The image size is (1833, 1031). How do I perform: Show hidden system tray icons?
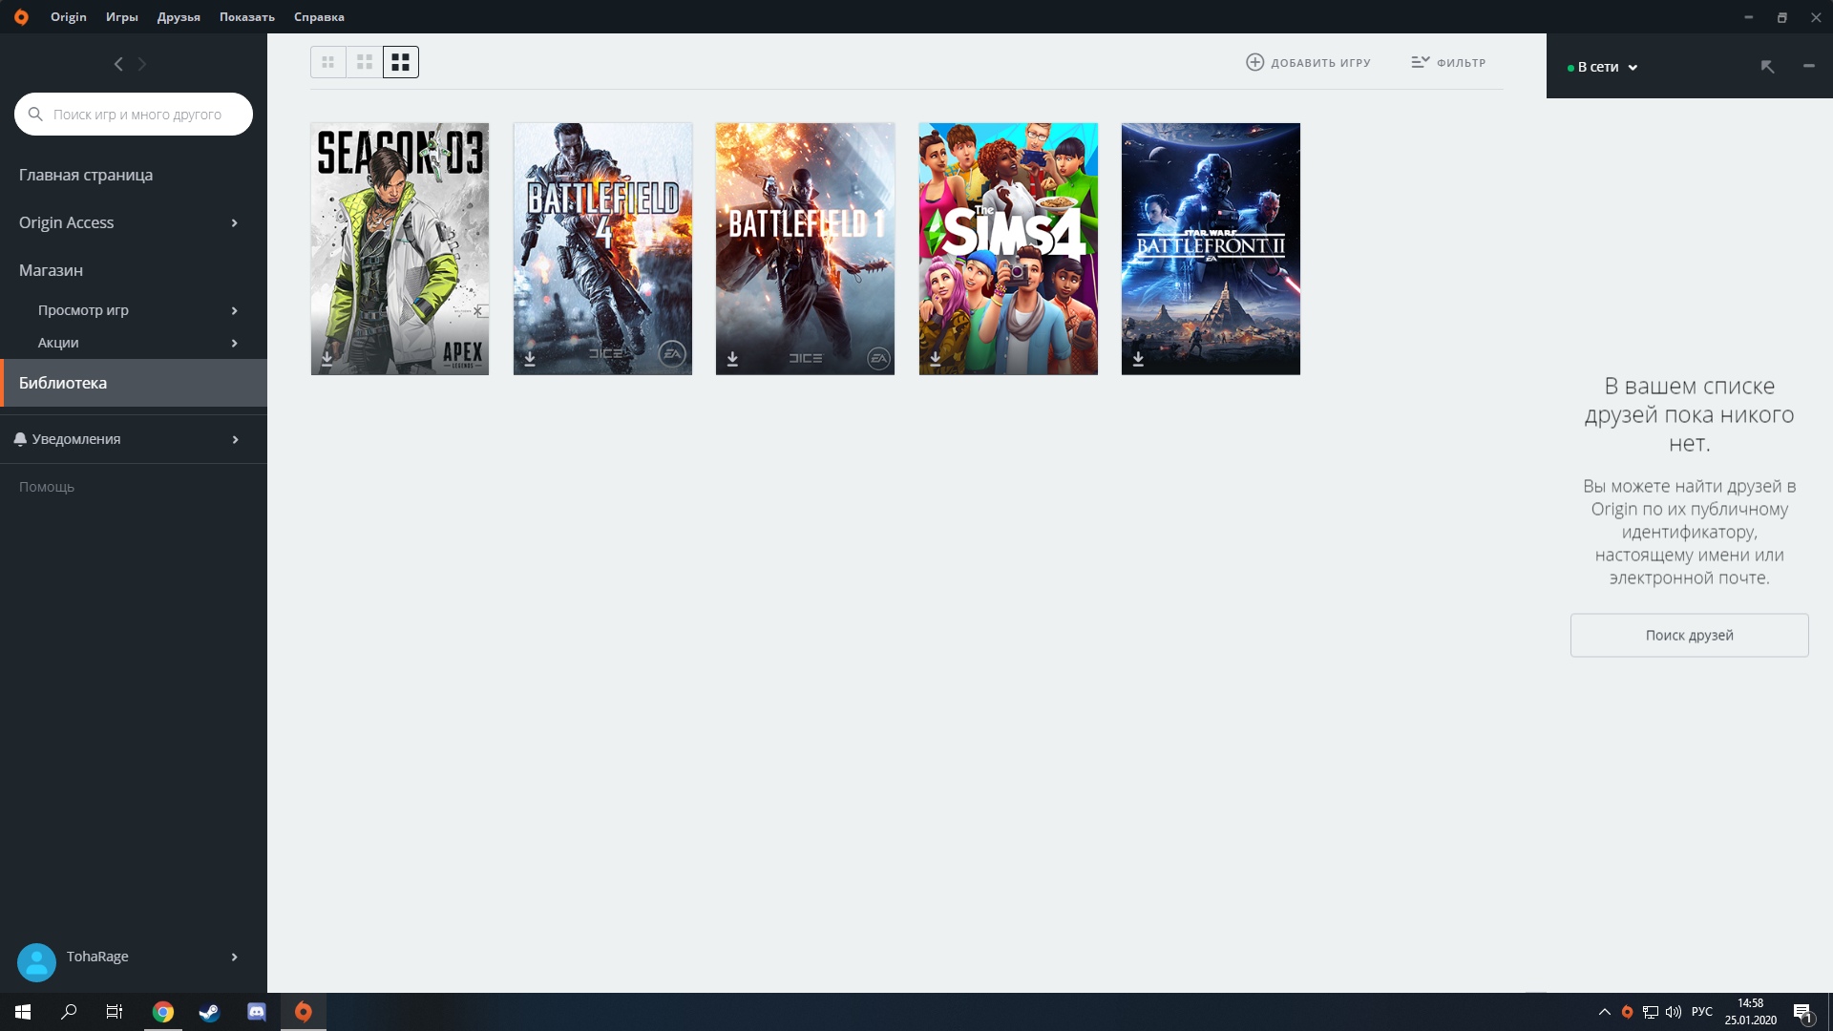(1604, 1012)
